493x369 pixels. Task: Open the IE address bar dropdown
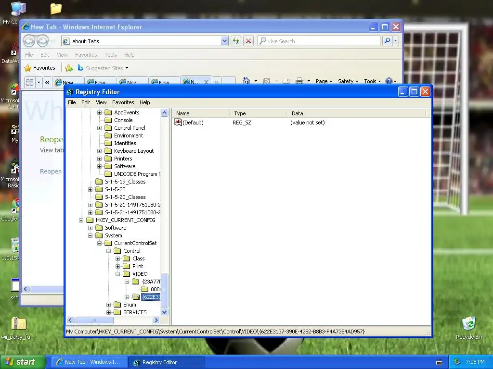(224, 41)
